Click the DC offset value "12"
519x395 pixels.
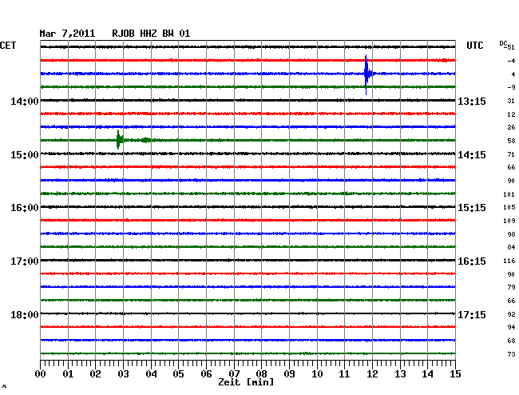click(511, 114)
